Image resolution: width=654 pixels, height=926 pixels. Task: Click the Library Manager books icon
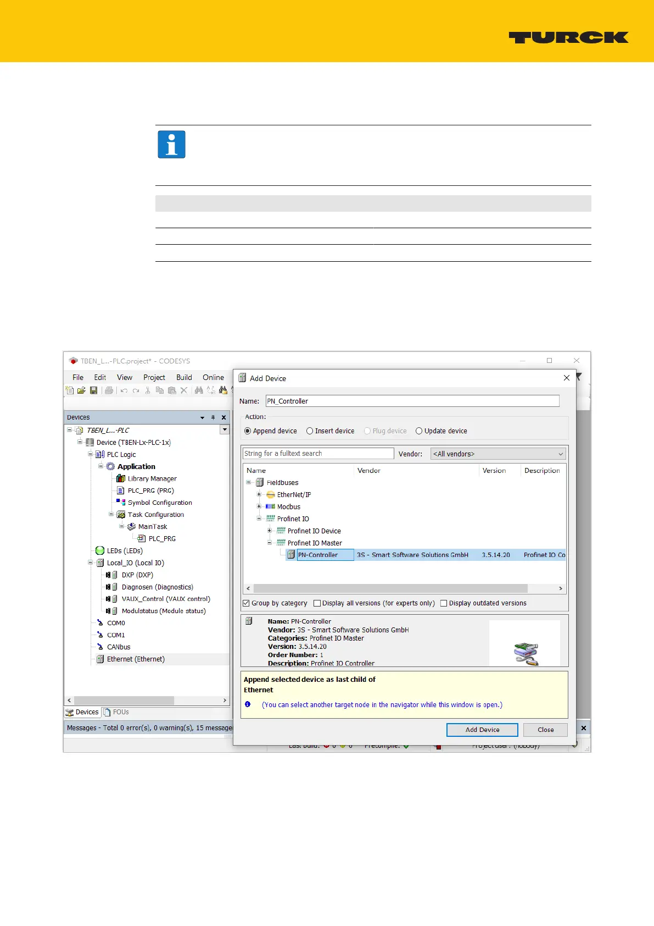coord(121,478)
